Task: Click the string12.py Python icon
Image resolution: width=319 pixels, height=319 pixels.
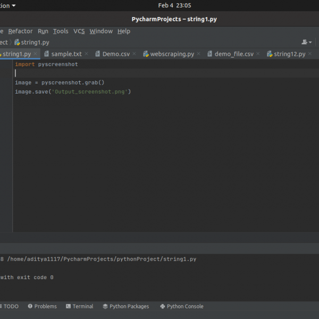Action: (x=270, y=54)
